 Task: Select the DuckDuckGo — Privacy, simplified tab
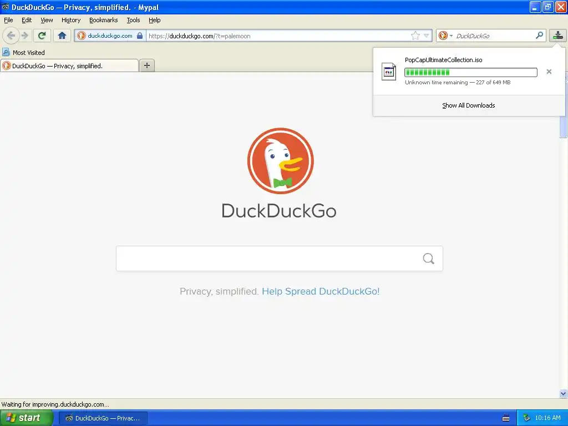[69, 66]
